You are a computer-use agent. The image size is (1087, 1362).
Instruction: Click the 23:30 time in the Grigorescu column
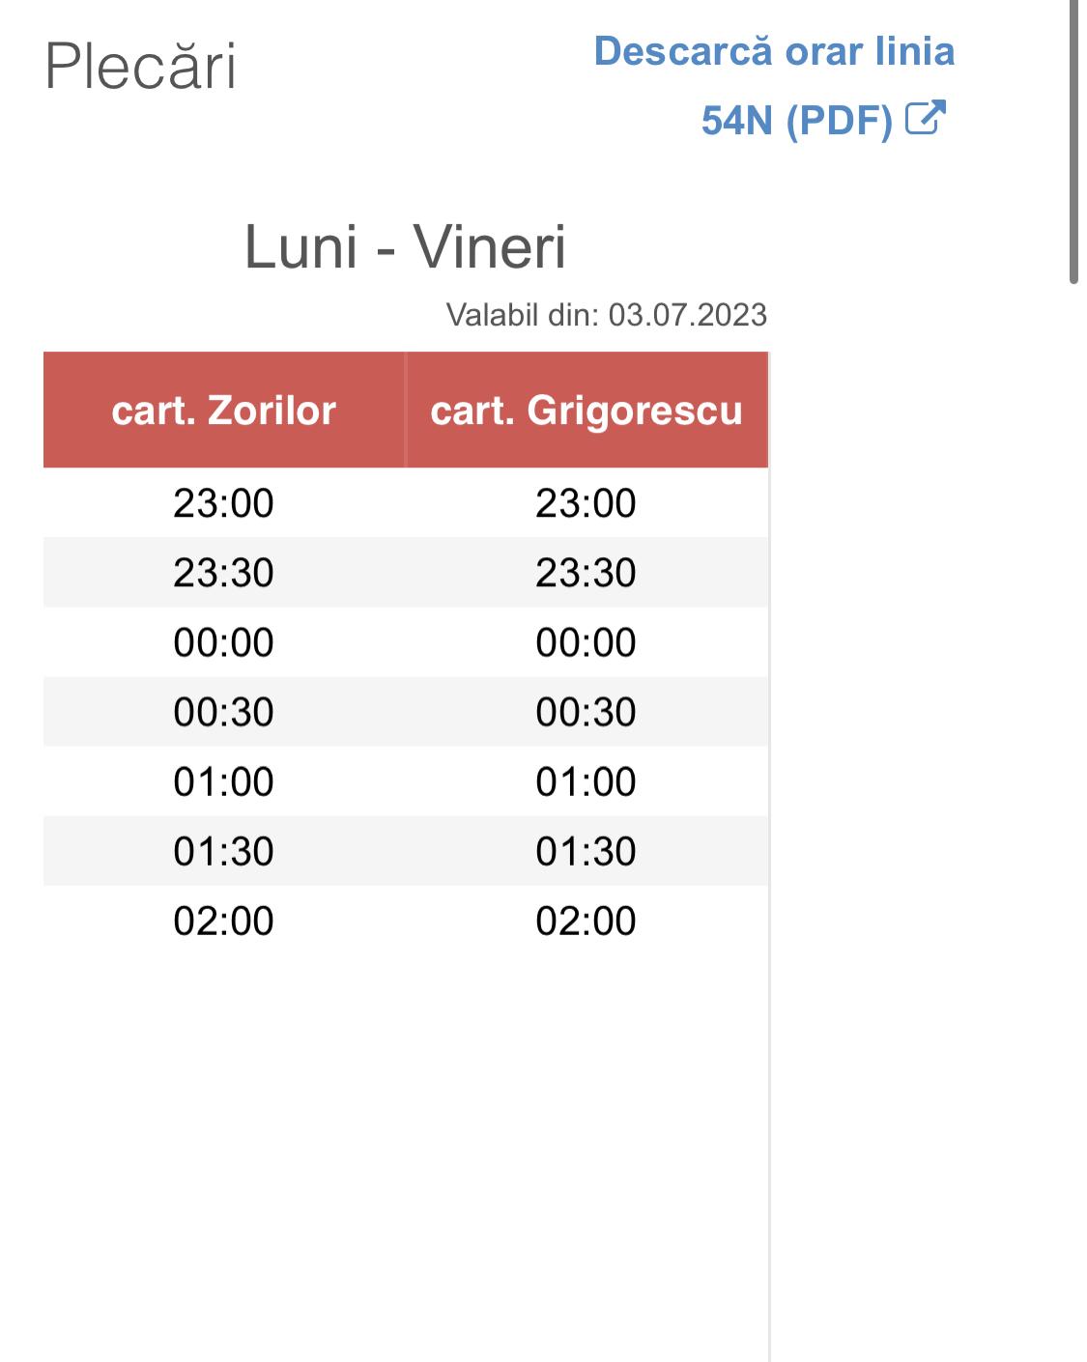click(586, 573)
